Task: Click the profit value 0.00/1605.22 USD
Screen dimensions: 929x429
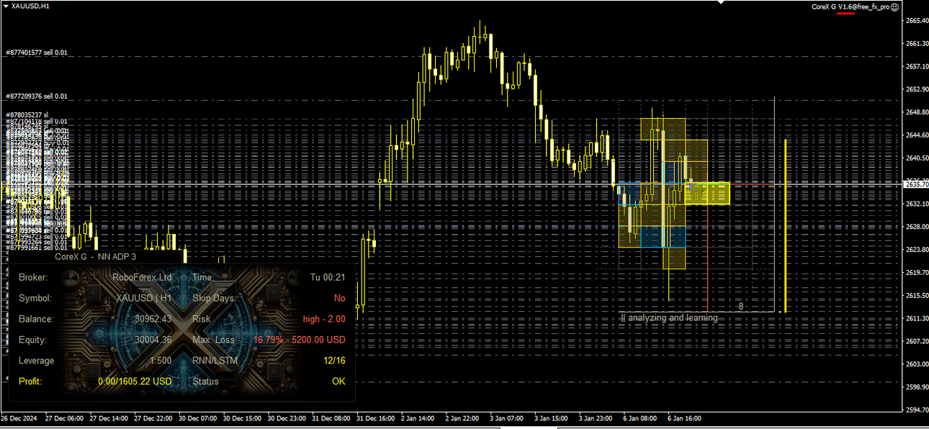Action: click(135, 381)
